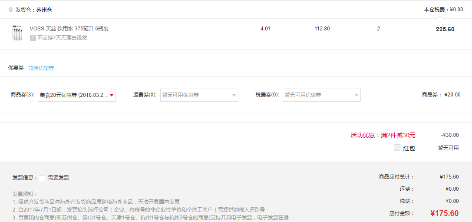
Task: Click the 本仓税费：¥0.00 label
Action: click(444, 10)
